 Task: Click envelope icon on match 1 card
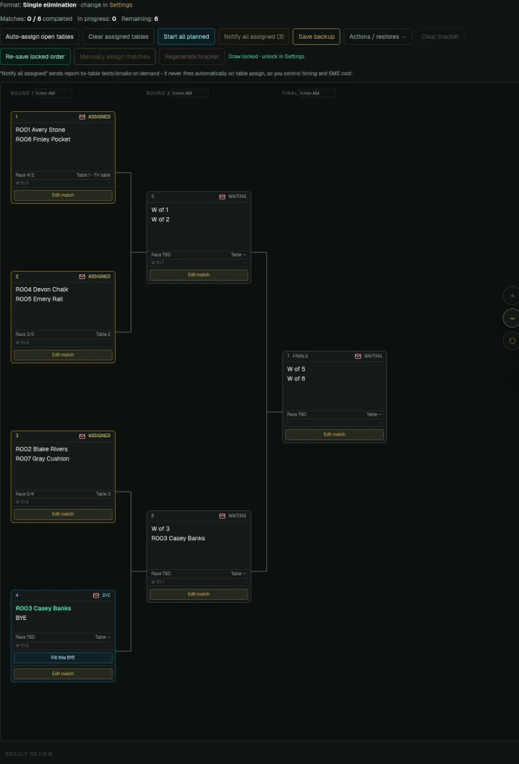coord(82,117)
